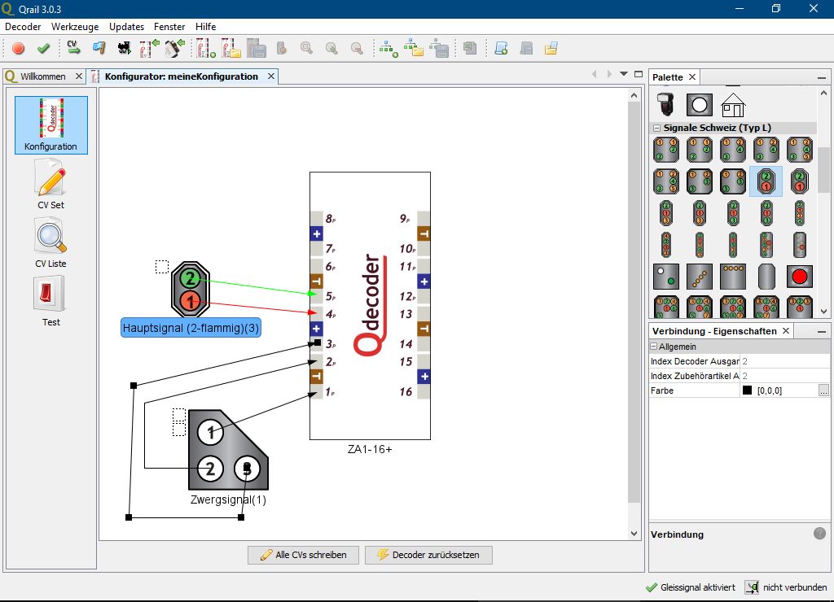Click the blue flag toolbar icon
This screenshot has height=602, width=834.
pyautogui.click(x=99, y=48)
